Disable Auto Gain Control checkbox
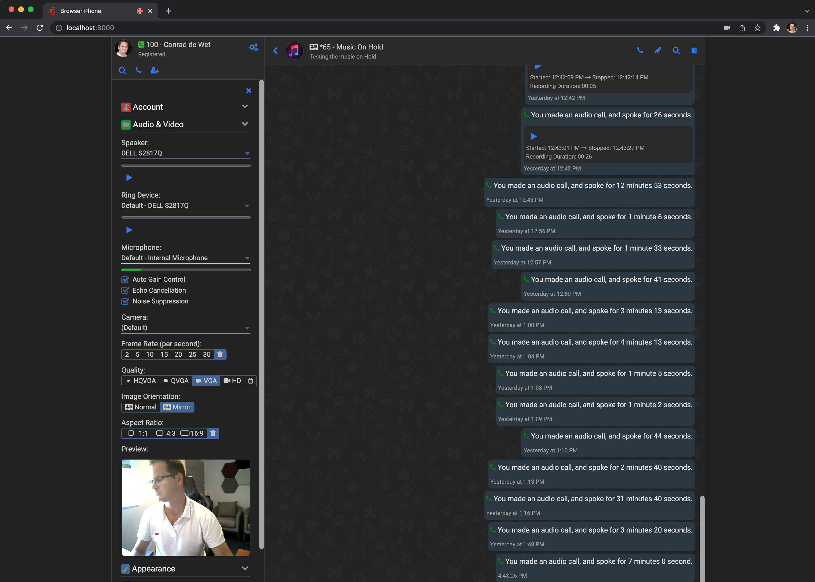This screenshot has width=815, height=582. 125,280
